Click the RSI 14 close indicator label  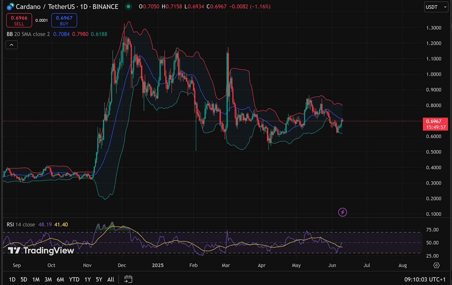21,225
